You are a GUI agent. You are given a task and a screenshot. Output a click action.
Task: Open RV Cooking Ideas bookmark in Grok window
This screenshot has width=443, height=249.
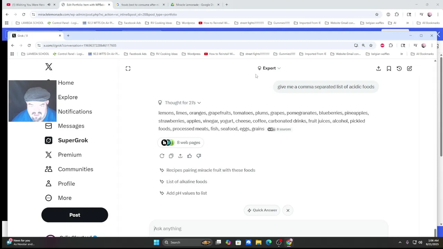pos(164,54)
